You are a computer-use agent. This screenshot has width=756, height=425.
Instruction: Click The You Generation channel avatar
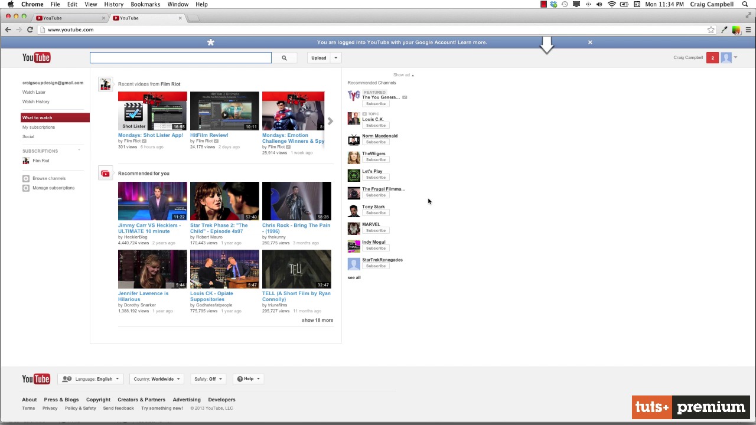pyautogui.click(x=354, y=96)
